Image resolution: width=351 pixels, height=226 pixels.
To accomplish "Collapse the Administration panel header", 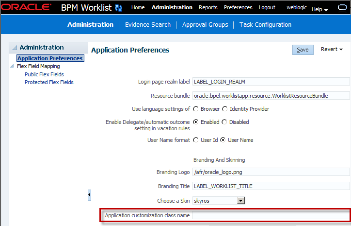I will pyautogui.click(x=15, y=48).
